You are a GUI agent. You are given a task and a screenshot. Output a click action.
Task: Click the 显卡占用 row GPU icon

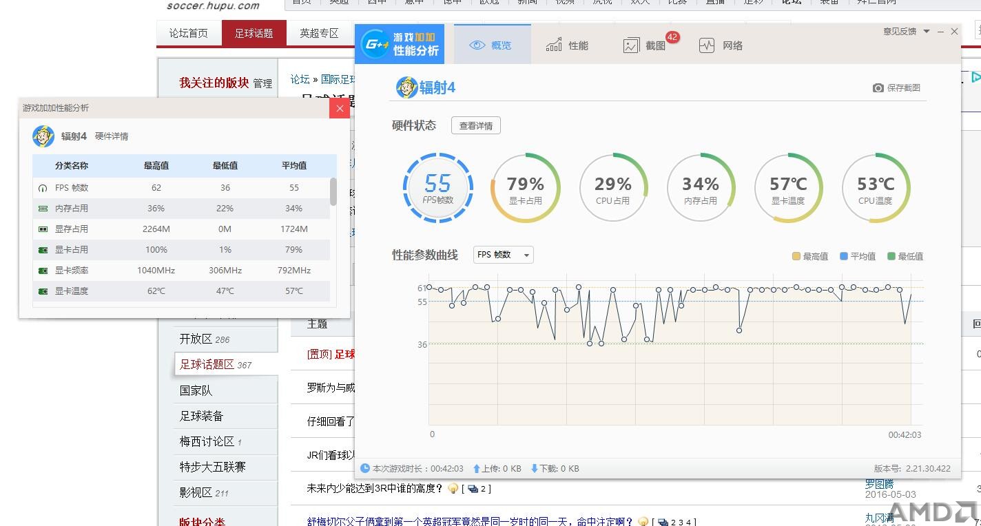coord(43,250)
